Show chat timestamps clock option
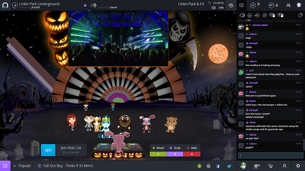The height and width of the screenshot is (171, 305). pos(257,15)
